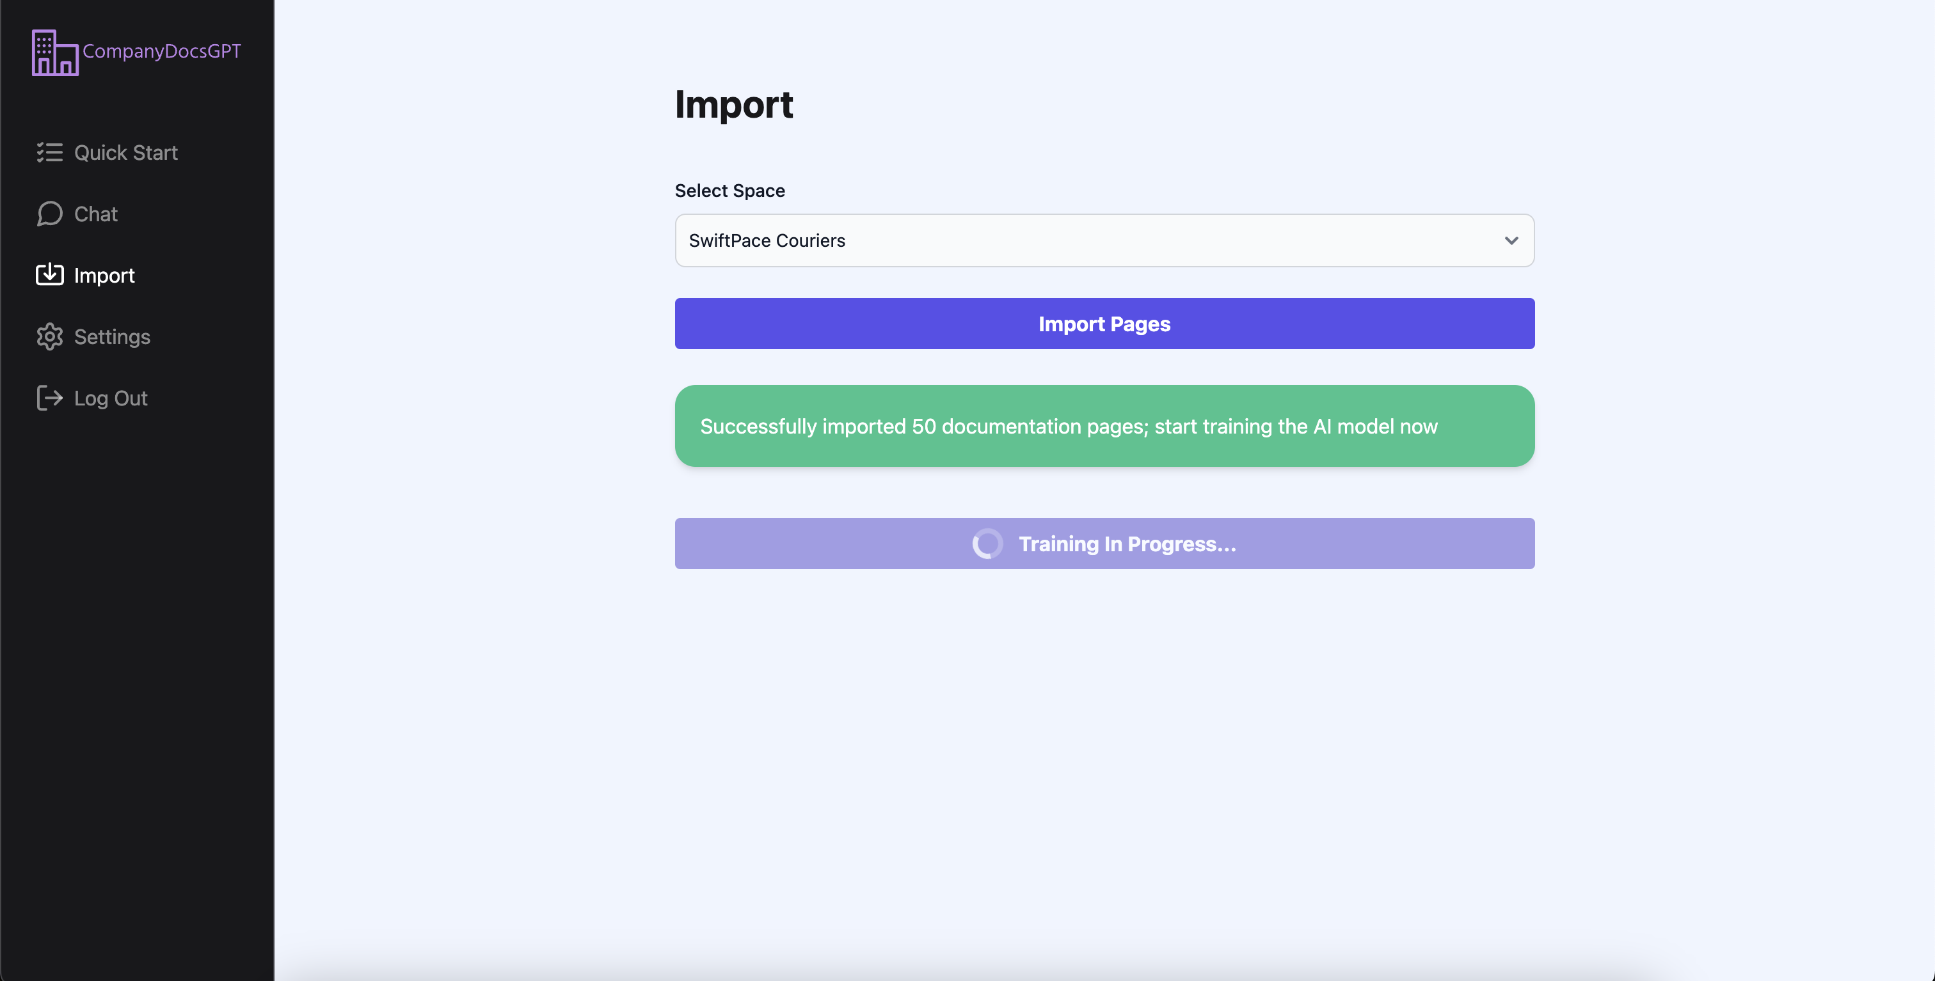Open the Settings sidebar label
This screenshot has height=981, width=1935.
coord(112,337)
